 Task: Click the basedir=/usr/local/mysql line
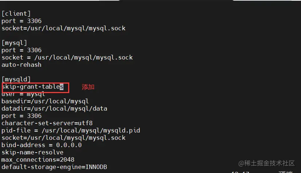tap(45, 101)
